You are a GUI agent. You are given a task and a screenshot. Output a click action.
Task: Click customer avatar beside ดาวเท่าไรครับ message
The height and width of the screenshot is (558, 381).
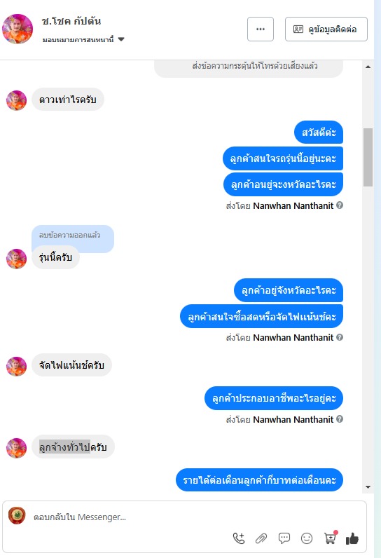tap(16, 100)
